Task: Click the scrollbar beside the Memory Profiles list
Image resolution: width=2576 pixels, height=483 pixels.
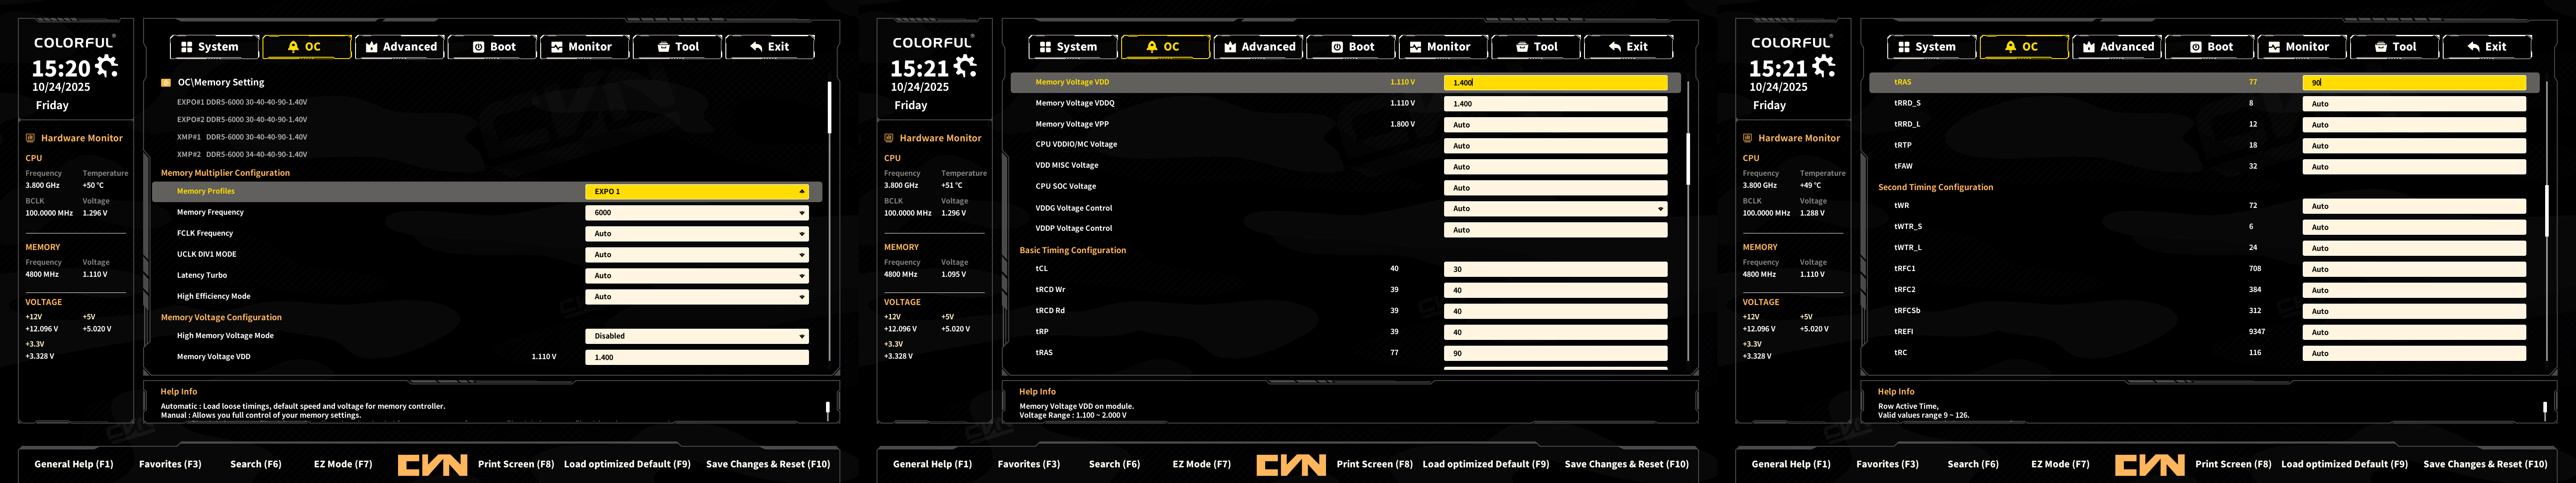Action: [829, 107]
